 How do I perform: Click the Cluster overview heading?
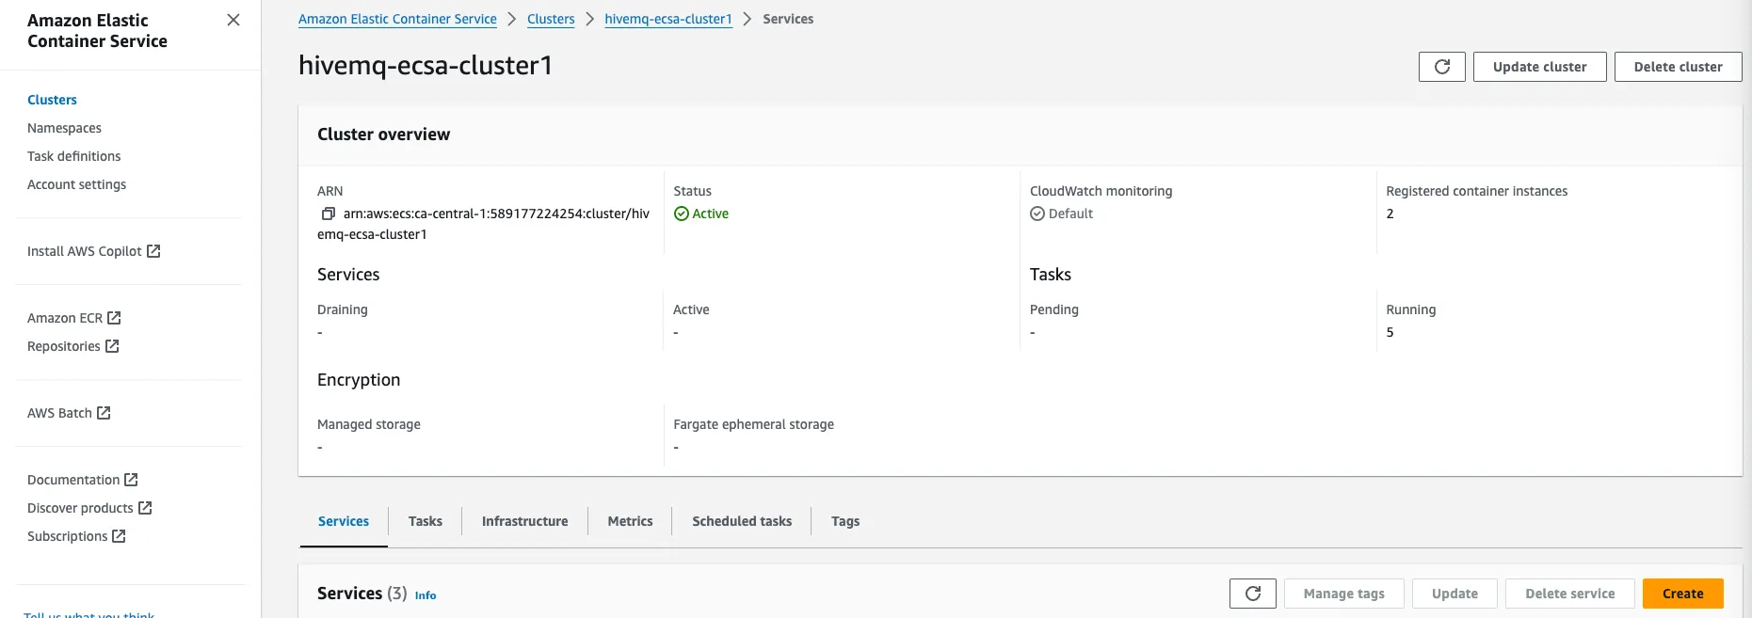click(x=383, y=135)
